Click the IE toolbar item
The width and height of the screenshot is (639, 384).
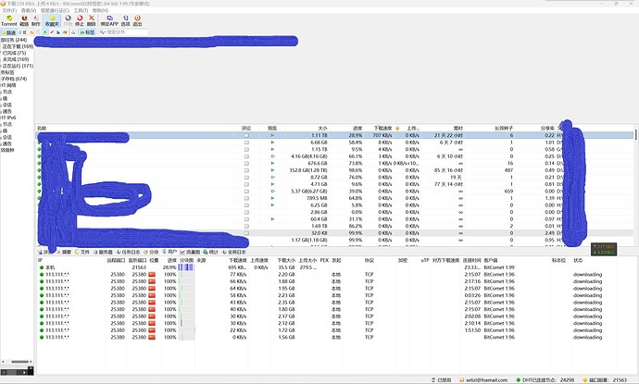pos(22,32)
